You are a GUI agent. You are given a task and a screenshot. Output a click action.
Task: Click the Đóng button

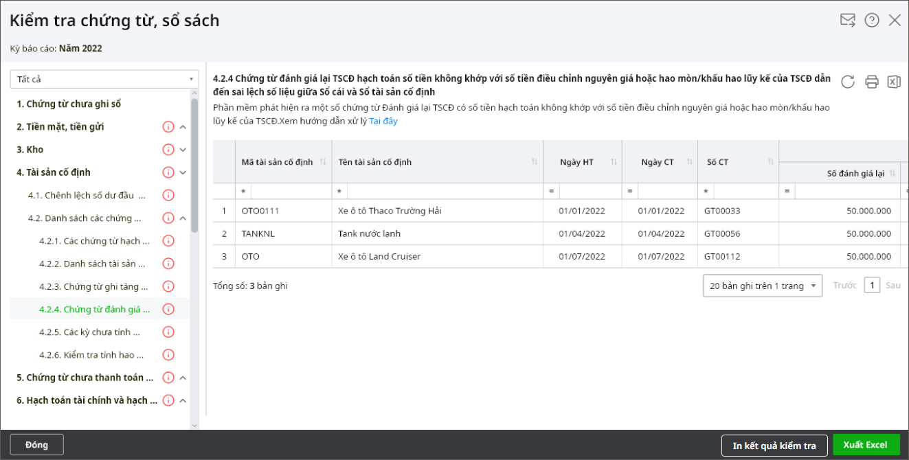[x=37, y=445]
